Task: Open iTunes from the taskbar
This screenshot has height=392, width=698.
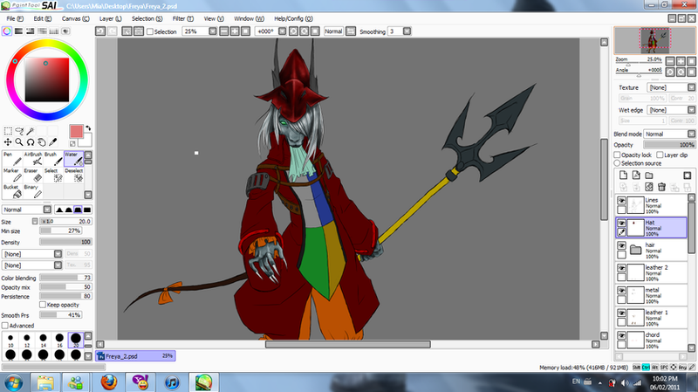Action: click(x=172, y=382)
